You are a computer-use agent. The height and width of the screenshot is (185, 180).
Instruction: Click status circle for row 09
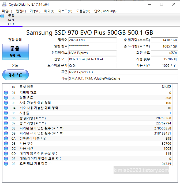tap(6, 133)
